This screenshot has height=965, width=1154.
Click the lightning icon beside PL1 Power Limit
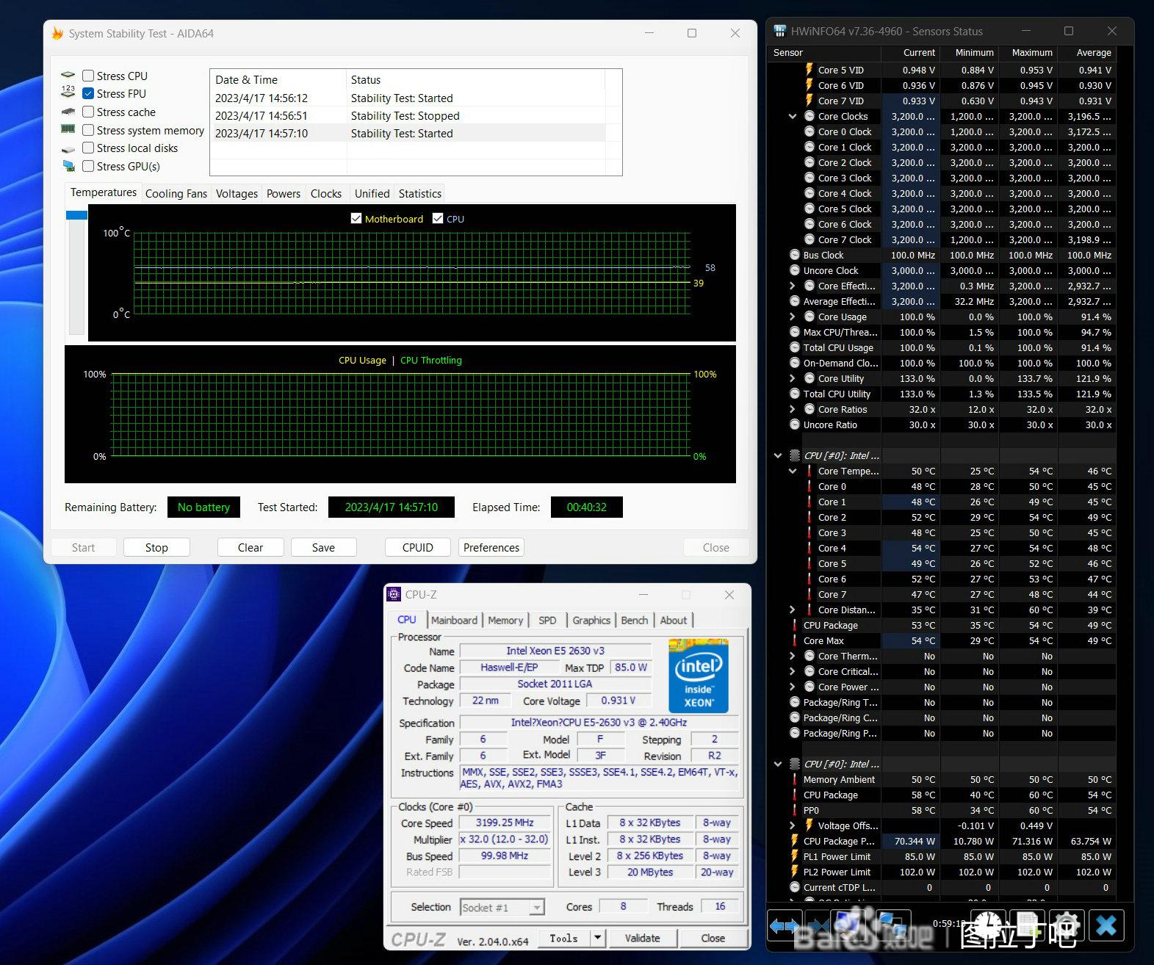pos(795,856)
